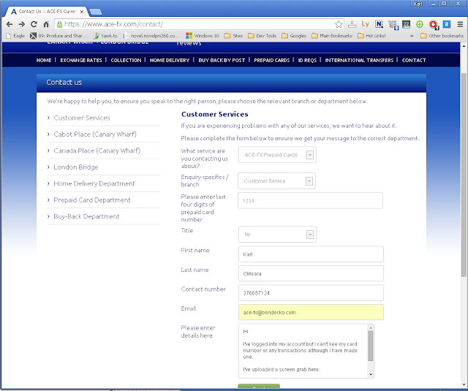Open the Other bookmarks folder
The image size is (468, 391).
point(442,36)
